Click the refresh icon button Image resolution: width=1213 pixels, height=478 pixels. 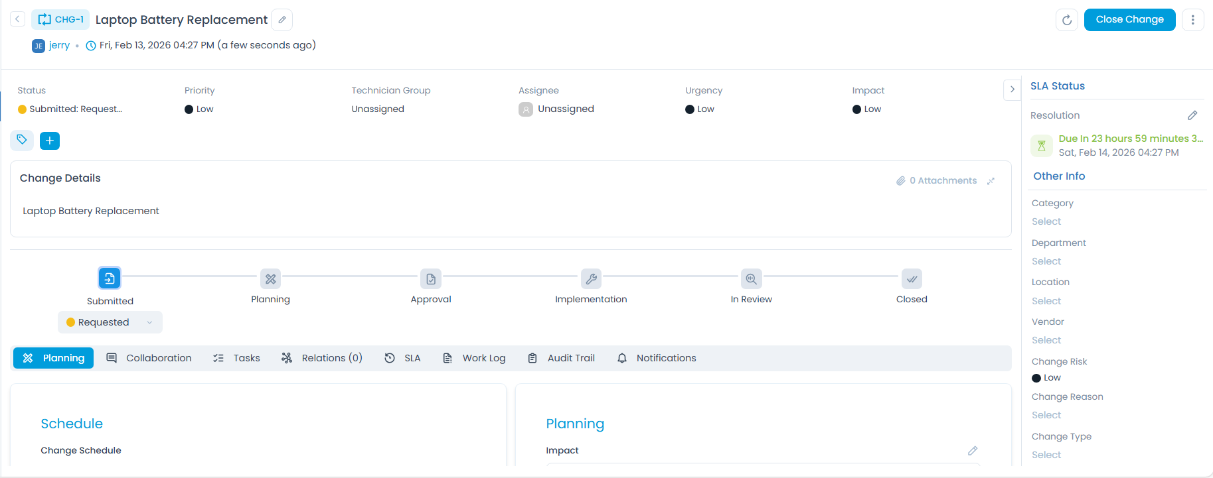tap(1067, 20)
